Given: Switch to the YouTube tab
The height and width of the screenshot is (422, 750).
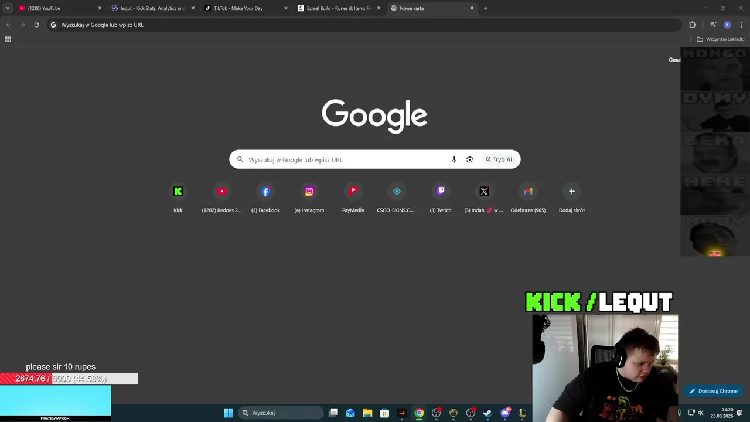Looking at the screenshot, I should 59,8.
